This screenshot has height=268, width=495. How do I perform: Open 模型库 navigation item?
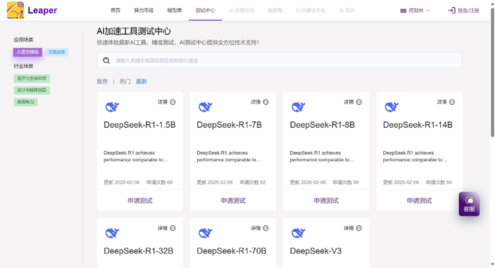[x=175, y=11]
